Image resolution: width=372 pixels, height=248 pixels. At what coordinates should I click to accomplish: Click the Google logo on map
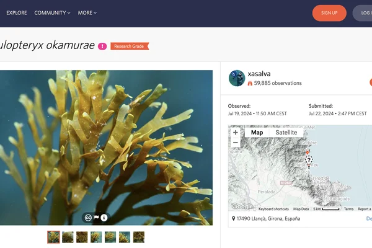(x=242, y=206)
